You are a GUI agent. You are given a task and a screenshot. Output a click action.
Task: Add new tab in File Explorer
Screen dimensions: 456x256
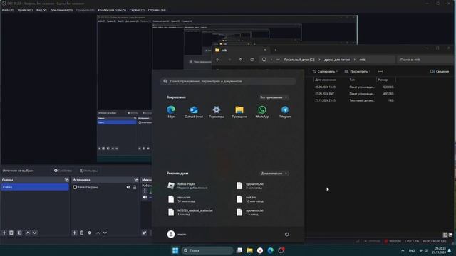[x=276, y=50]
